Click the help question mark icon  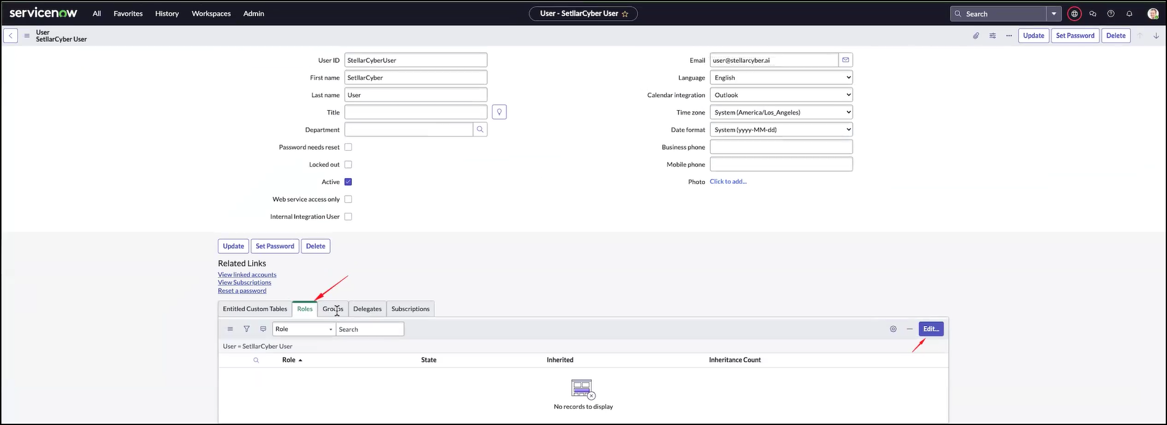(x=1111, y=14)
